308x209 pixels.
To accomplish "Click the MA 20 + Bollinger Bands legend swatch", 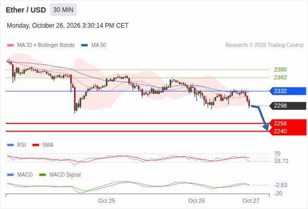I will point(10,45).
